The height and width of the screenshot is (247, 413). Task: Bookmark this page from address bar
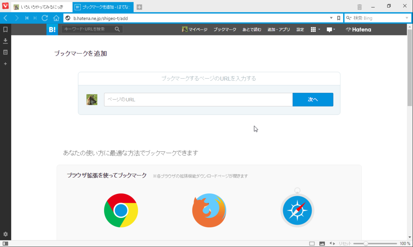[339, 18]
